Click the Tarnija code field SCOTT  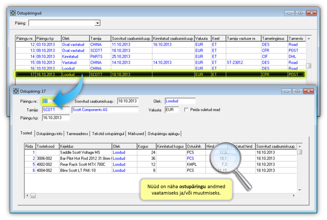click(x=56, y=110)
